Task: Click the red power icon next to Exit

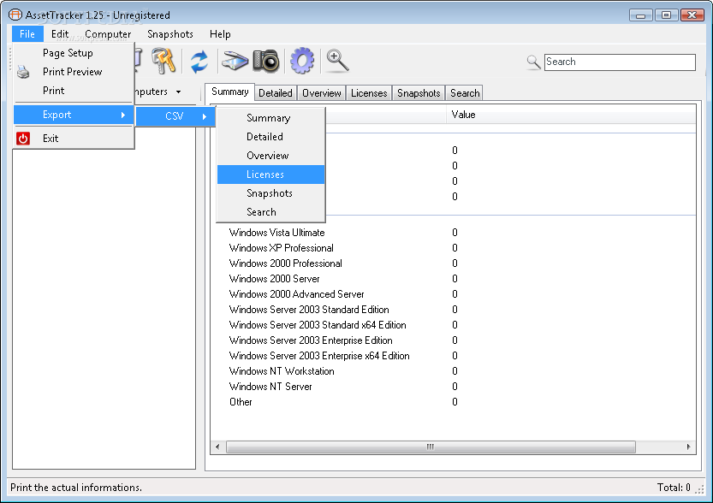Action: 23,138
